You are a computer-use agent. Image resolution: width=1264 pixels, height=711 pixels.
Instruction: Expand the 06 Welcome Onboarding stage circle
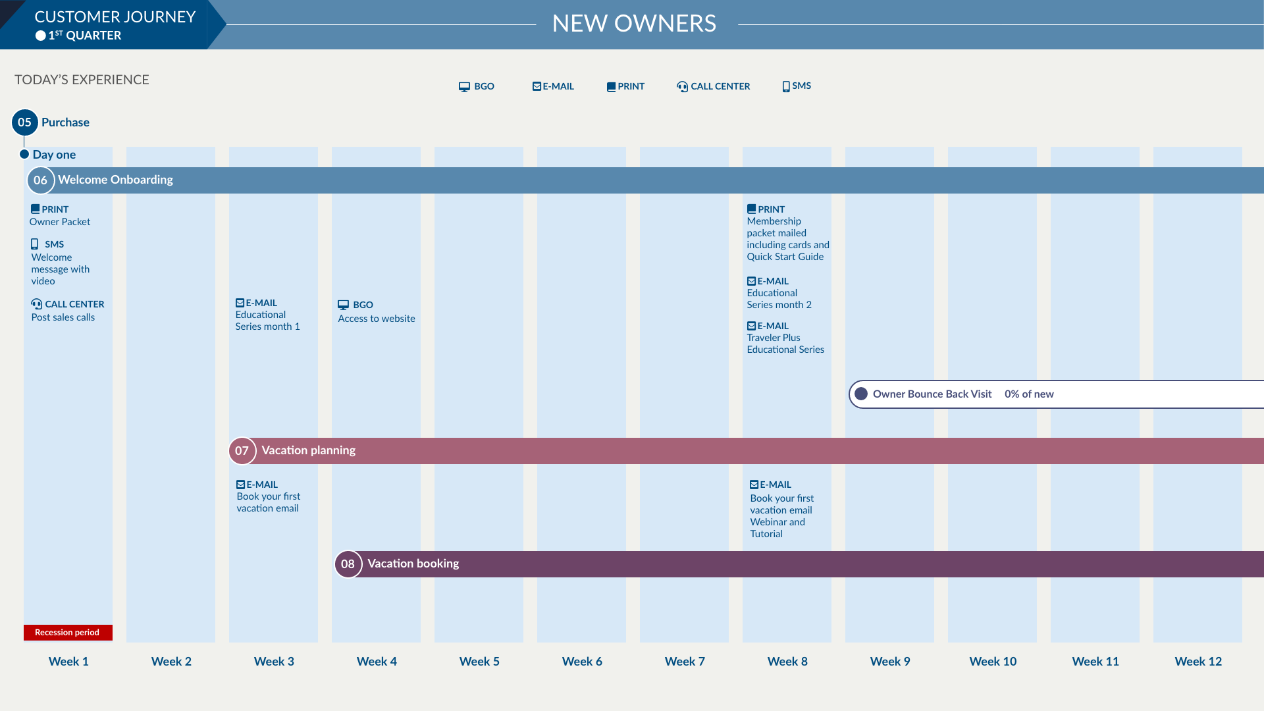coord(40,180)
